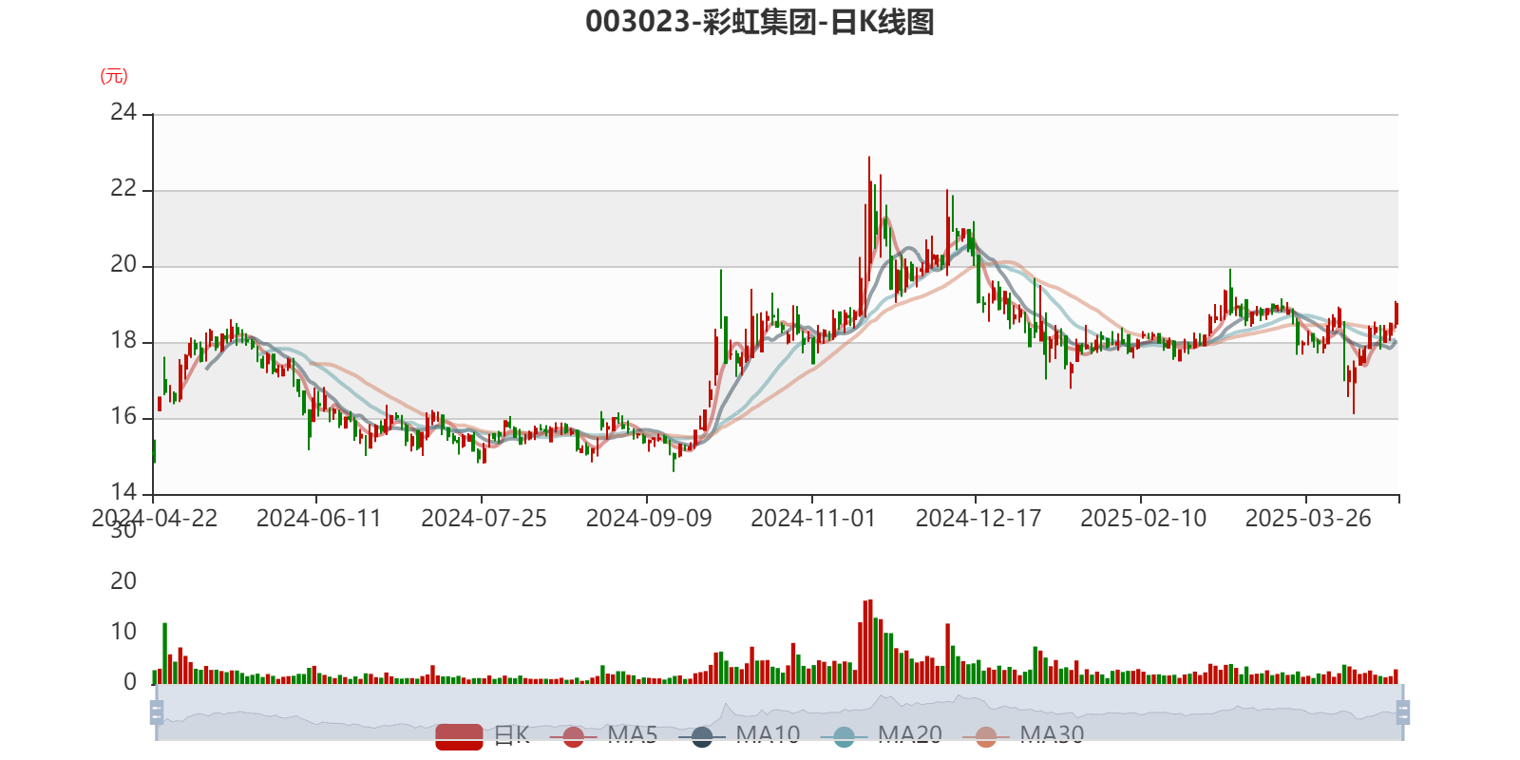Click the 2024-09-09 date axis label

point(649,519)
